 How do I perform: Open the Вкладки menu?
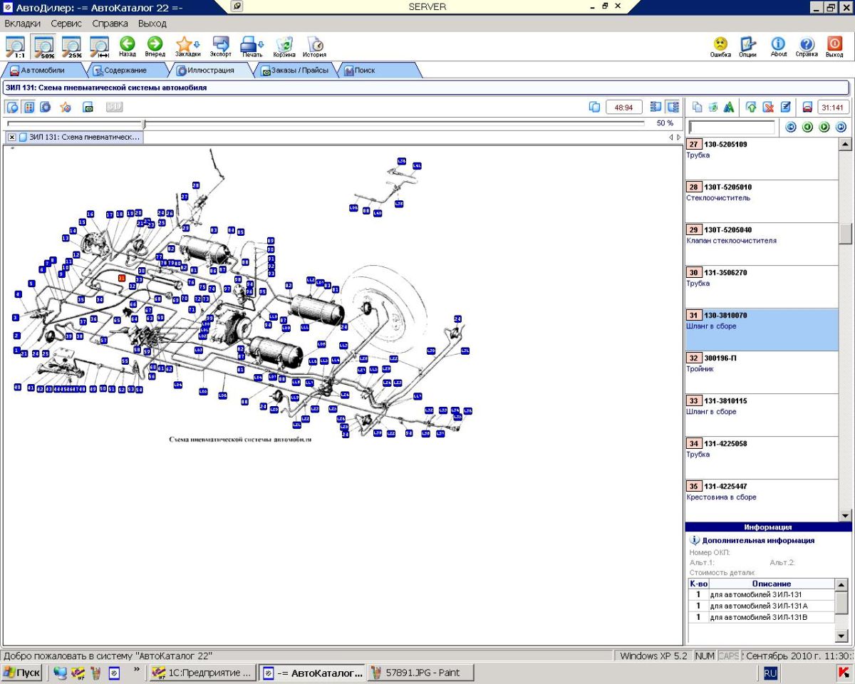pyautogui.click(x=23, y=24)
